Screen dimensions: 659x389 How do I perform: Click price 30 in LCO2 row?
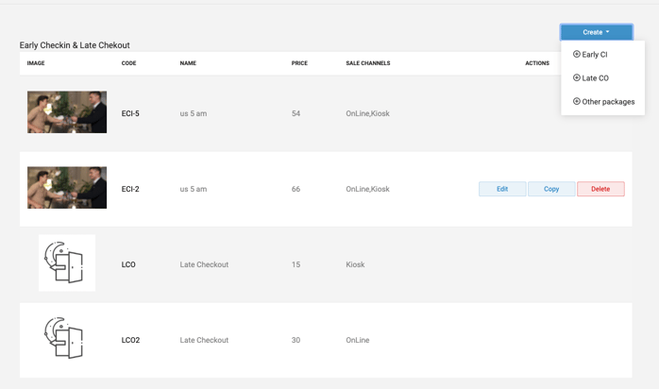[x=296, y=340]
